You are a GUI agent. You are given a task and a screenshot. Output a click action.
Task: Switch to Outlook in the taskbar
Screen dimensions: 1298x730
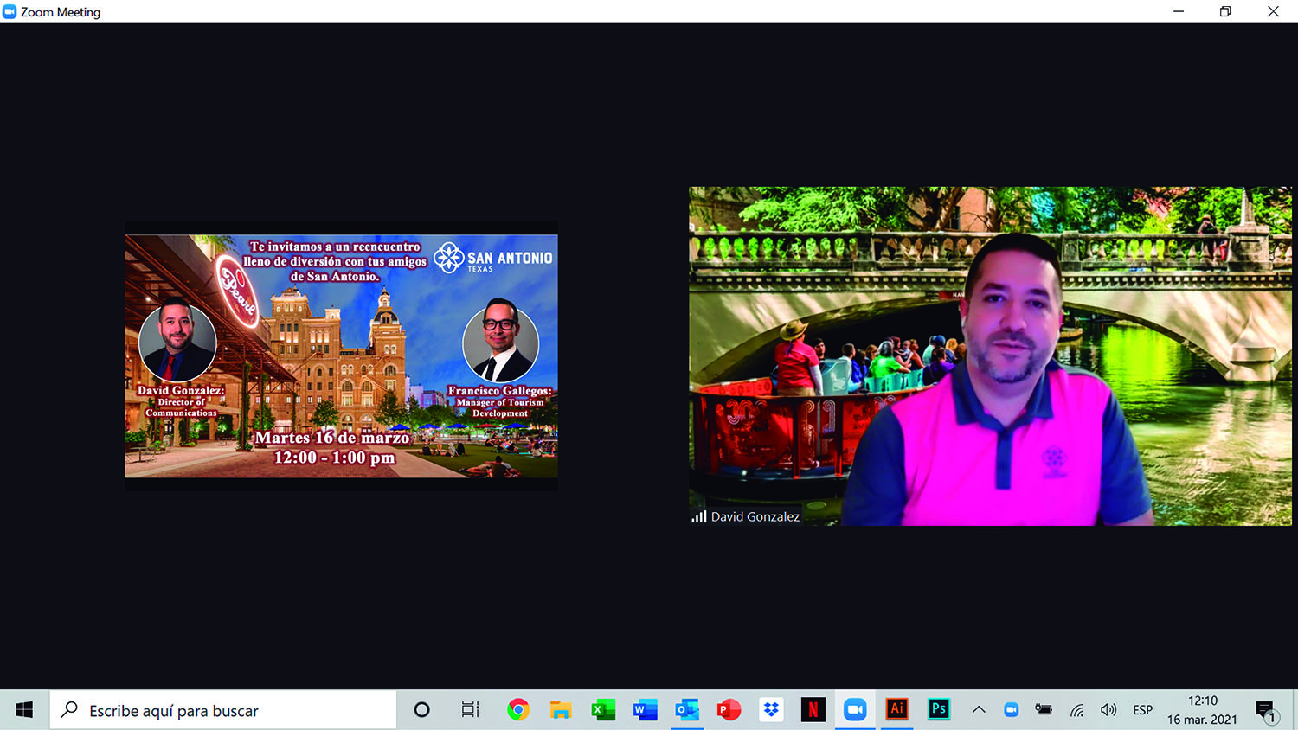point(687,710)
